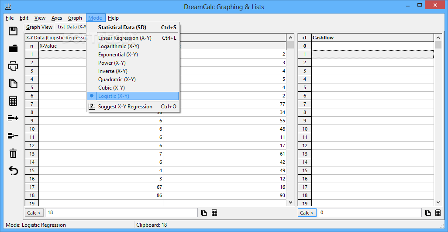This screenshot has height=232, width=448.
Task: Select Statistical Data (SD) mode
Action: click(133, 28)
